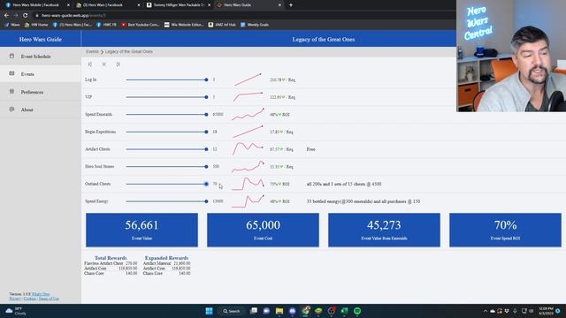Open the Privacy link
Image resolution: width=566 pixels, height=318 pixels.
(x=15, y=299)
